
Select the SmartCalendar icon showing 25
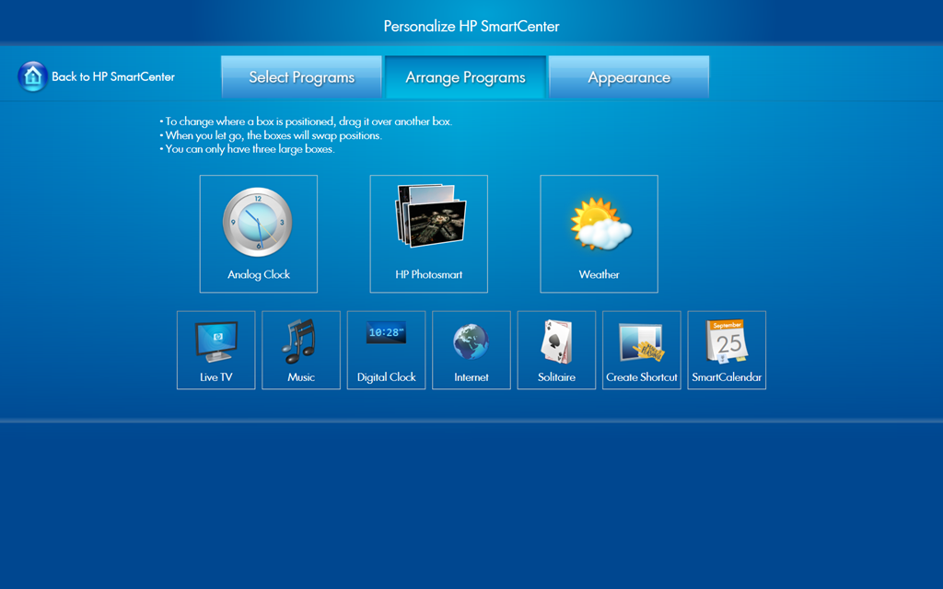coord(728,341)
